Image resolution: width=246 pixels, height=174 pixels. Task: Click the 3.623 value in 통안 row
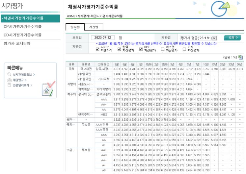(x=117, y=120)
